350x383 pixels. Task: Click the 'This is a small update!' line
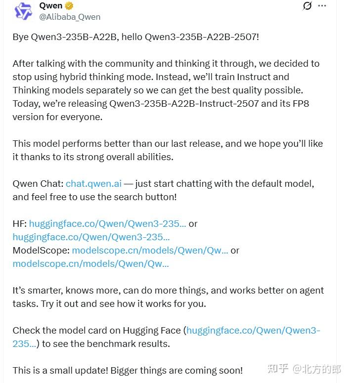pyautogui.click(x=128, y=370)
